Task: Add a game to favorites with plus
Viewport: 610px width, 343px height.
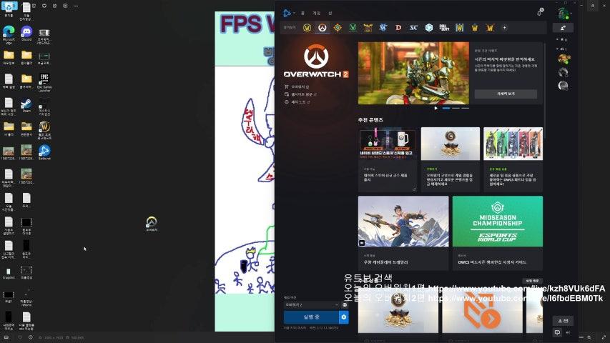Action: click(x=505, y=28)
